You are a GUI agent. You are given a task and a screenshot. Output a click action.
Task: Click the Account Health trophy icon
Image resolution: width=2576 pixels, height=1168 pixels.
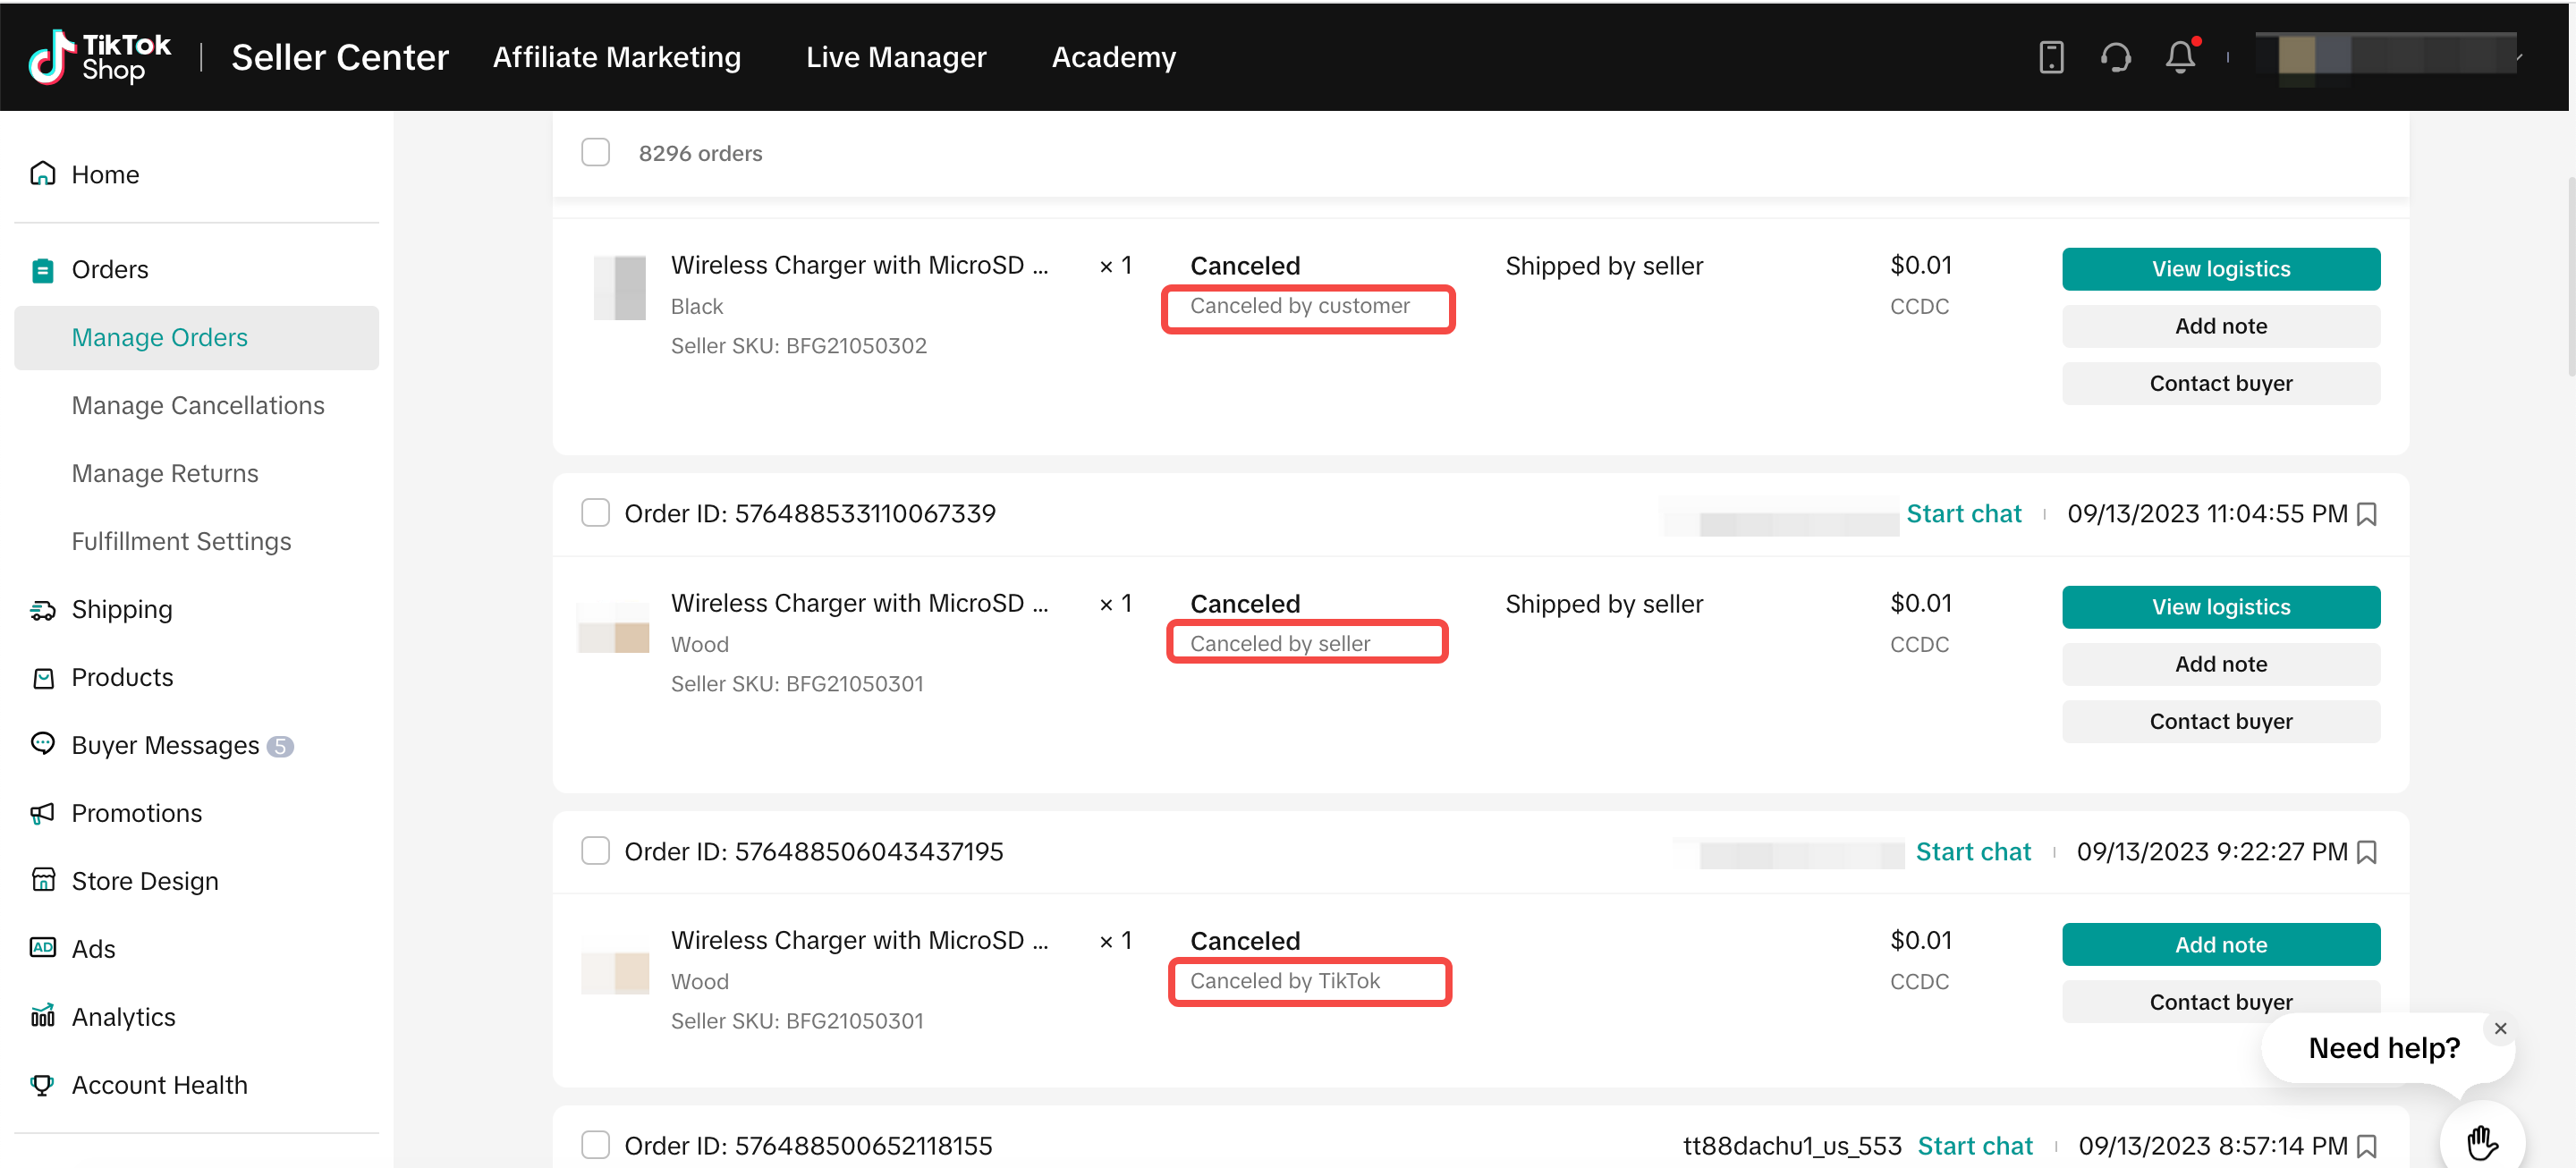point(43,1084)
